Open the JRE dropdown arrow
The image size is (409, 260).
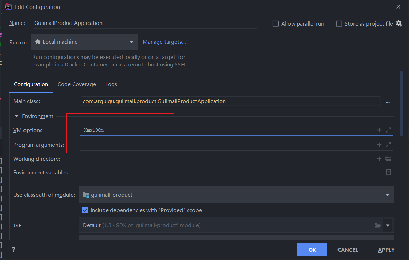coord(388,225)
